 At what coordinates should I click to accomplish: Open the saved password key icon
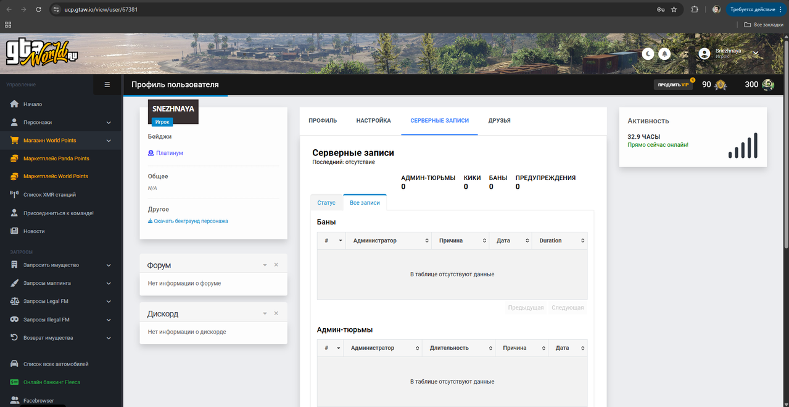point(661,9)
